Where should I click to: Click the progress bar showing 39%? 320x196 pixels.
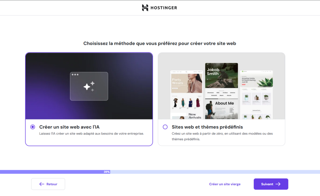pyautogui.click(x=106, y=171)
